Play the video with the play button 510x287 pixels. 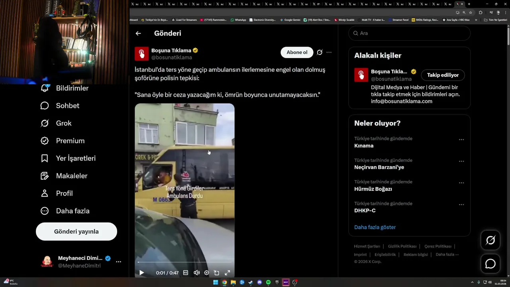(141, 273)
